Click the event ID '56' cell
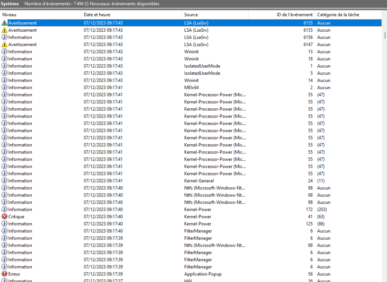The image size is (387, 282). point(310,274)
